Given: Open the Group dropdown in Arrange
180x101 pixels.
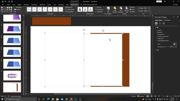Looking at the screenshot, I should 133,10.
